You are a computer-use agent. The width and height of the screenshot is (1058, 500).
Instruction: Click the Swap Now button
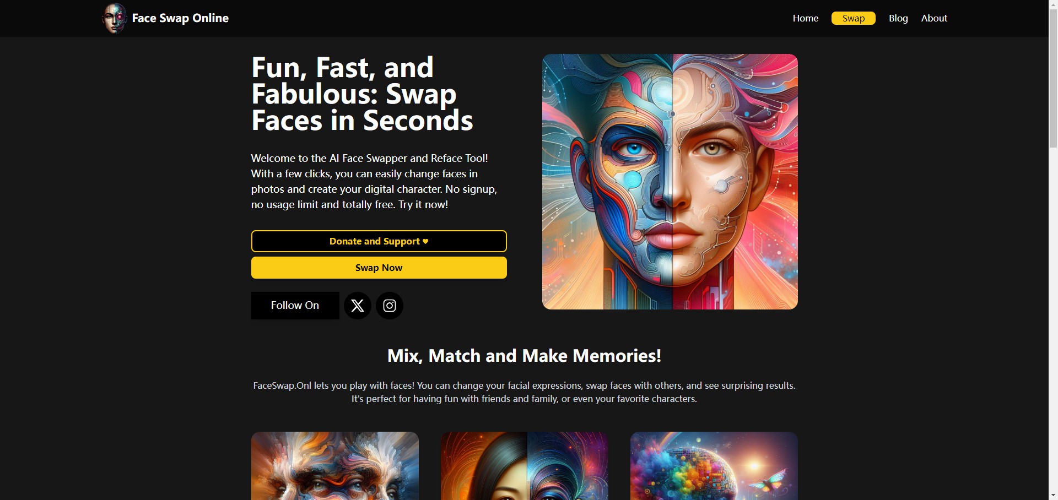(379, 268)
